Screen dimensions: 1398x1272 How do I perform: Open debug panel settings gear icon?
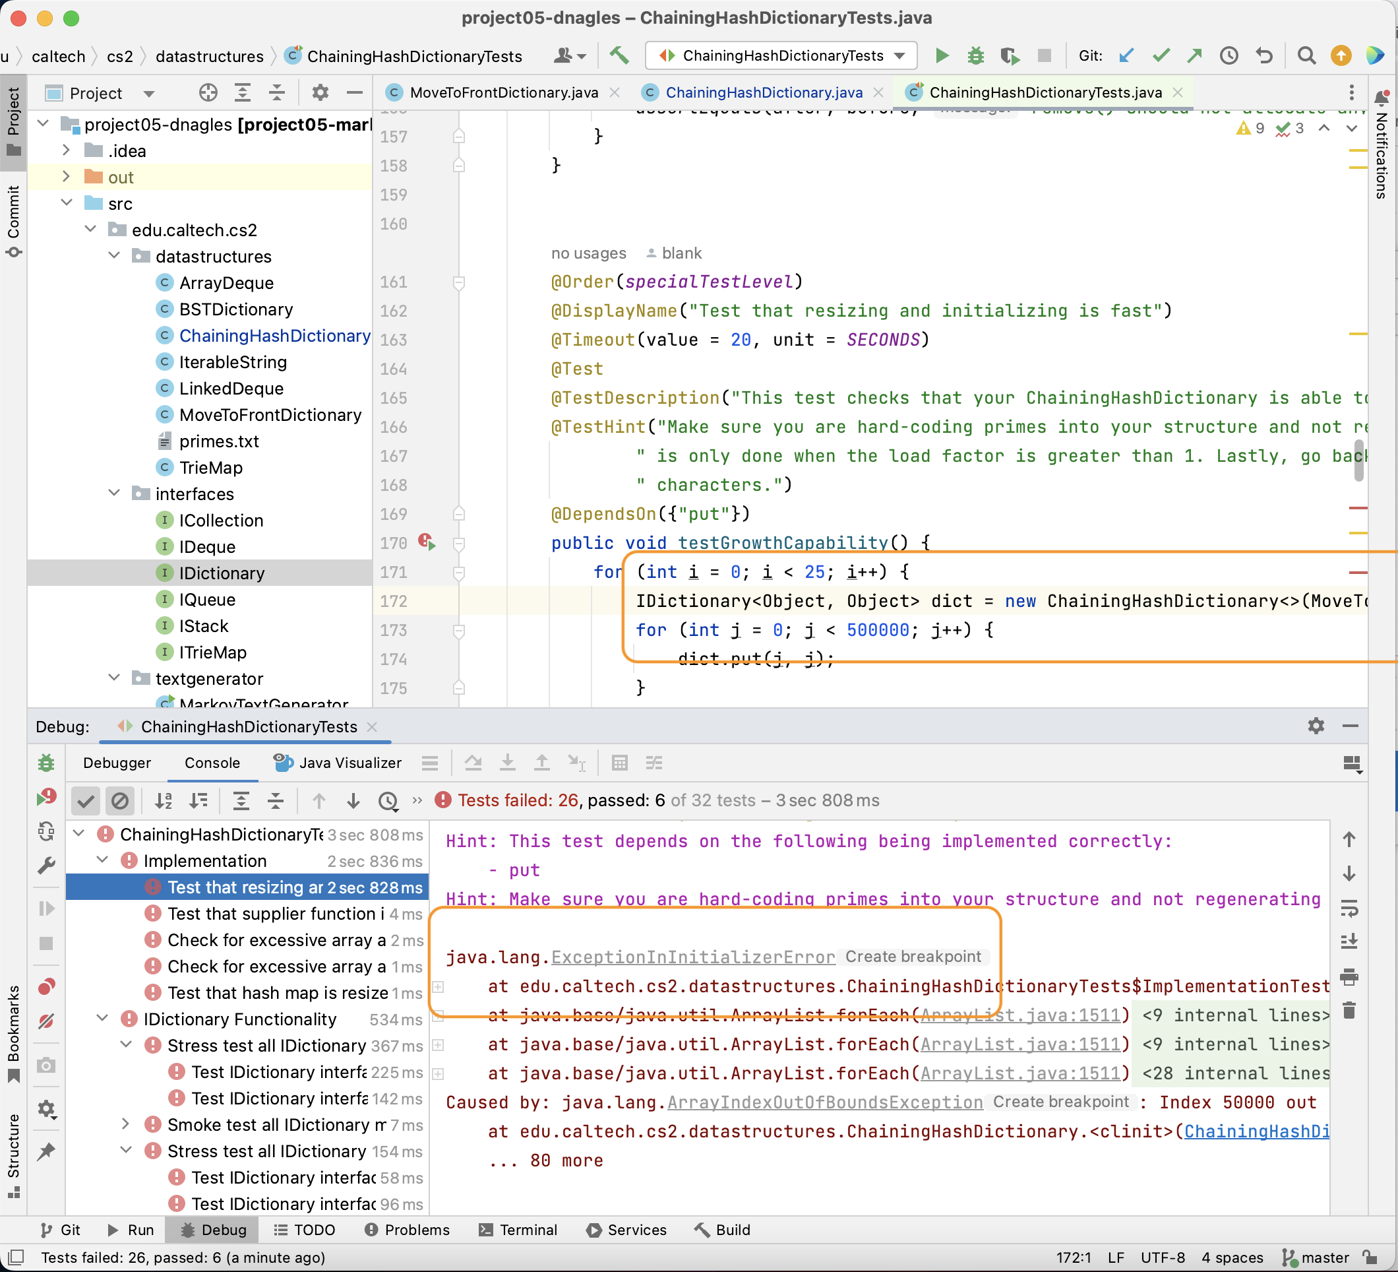click(1316, 726)
